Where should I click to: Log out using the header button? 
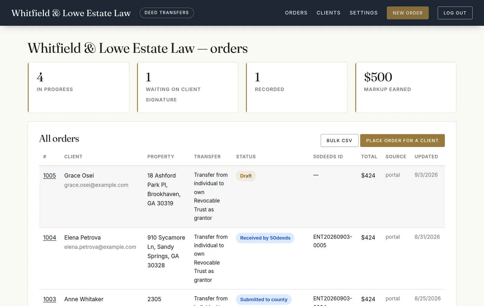coord(455,13)
